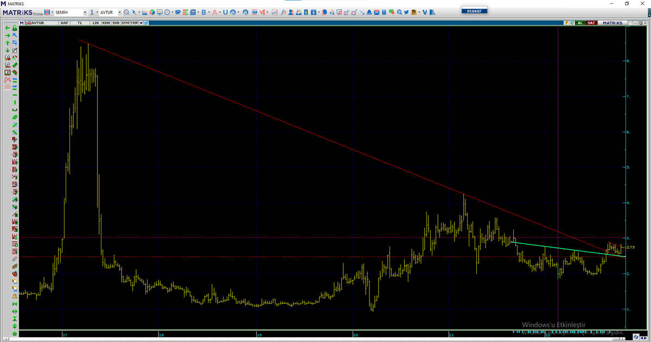Viewport: 651px width, 342px height.
Task: Open the bar chart icon in top toolbar
Action: point(144,12)
